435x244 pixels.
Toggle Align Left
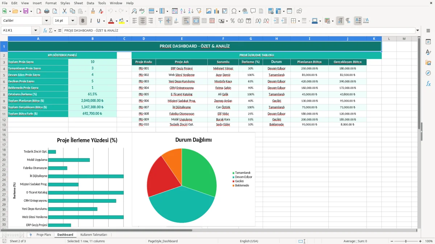click(135, 21)
